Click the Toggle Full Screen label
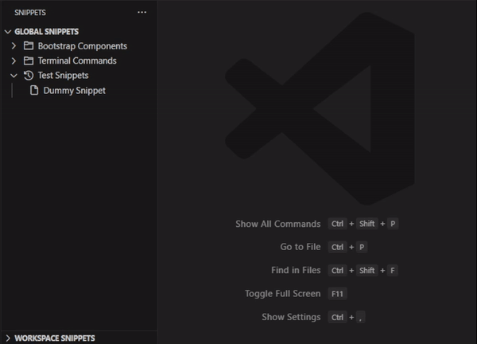This screenshot has width=477, height=344. [282, 294]
